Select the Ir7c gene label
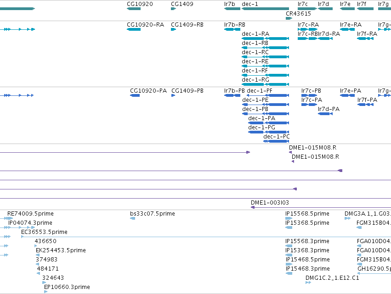Viewport: 391px width, 294px height. (x=303, y=4)
